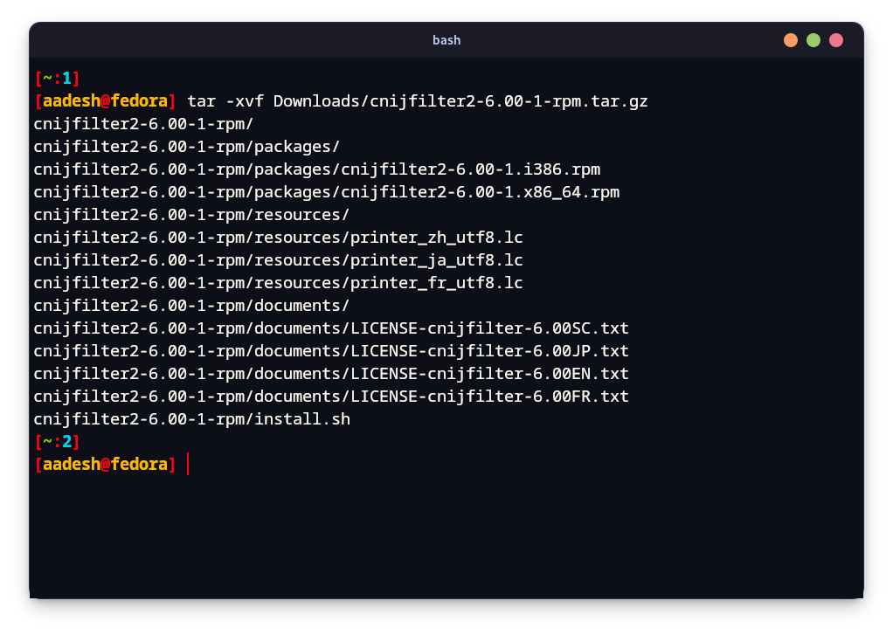The image size is (893, 635).
Task: Click the second [aadesh@fedora] prompt
Action: pyautogui.click(x=105, y=465)
